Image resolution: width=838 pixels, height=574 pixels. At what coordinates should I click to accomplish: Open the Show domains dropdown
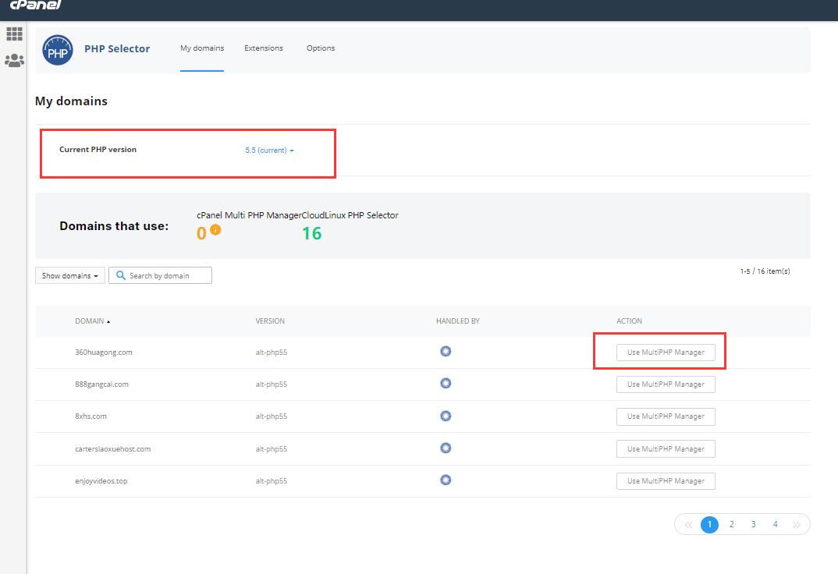click(69, 276)
